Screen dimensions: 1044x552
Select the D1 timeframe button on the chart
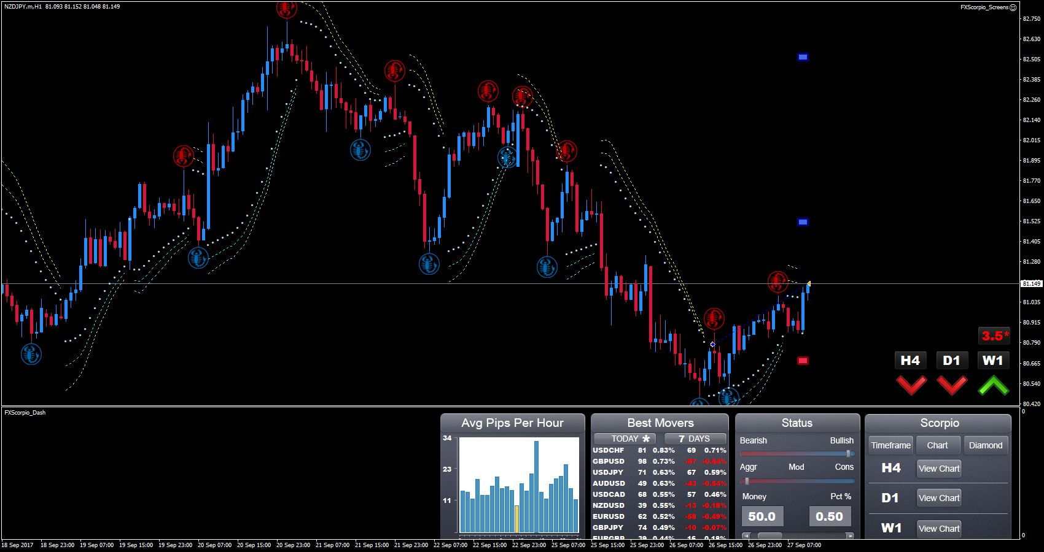coord(951,361)
